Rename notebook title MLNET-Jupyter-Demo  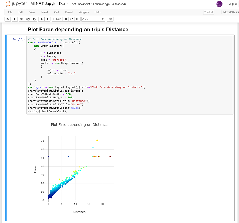(x=50, y=4)
